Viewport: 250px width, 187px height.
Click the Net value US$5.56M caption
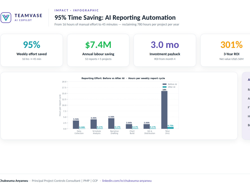coord(231,59)
